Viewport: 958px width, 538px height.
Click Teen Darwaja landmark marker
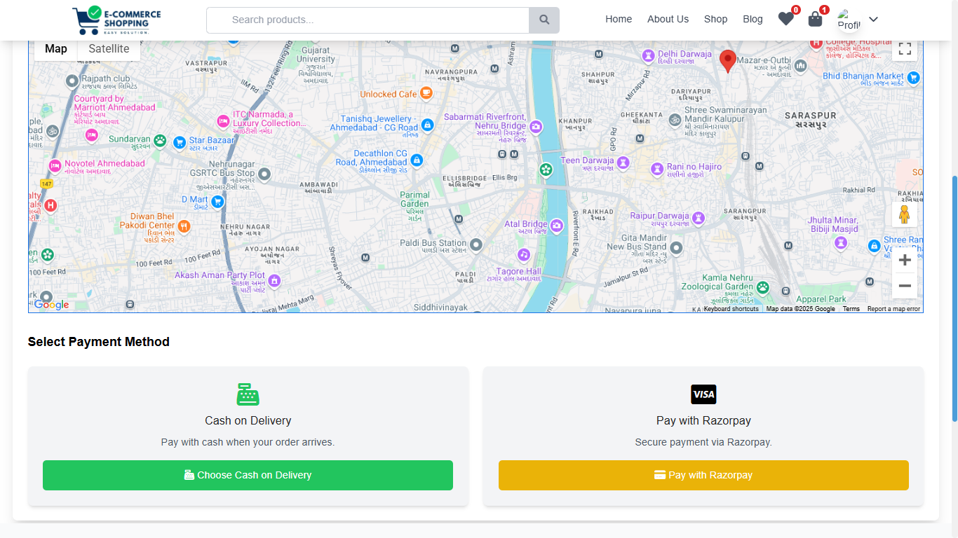coord(623,163)
